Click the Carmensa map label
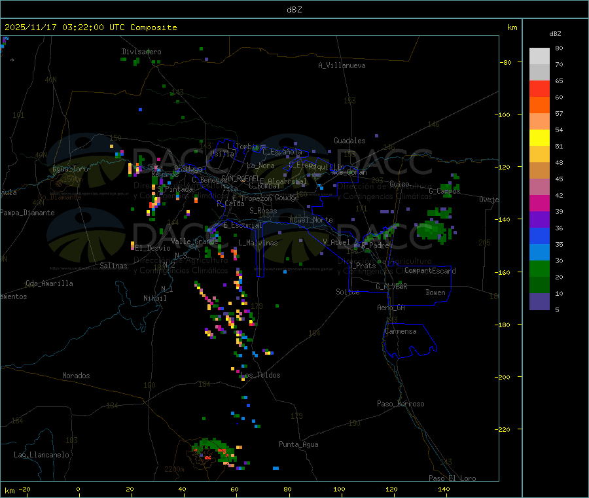The width and height of the screenshot is (589, 498). click(x=401, y=331)
